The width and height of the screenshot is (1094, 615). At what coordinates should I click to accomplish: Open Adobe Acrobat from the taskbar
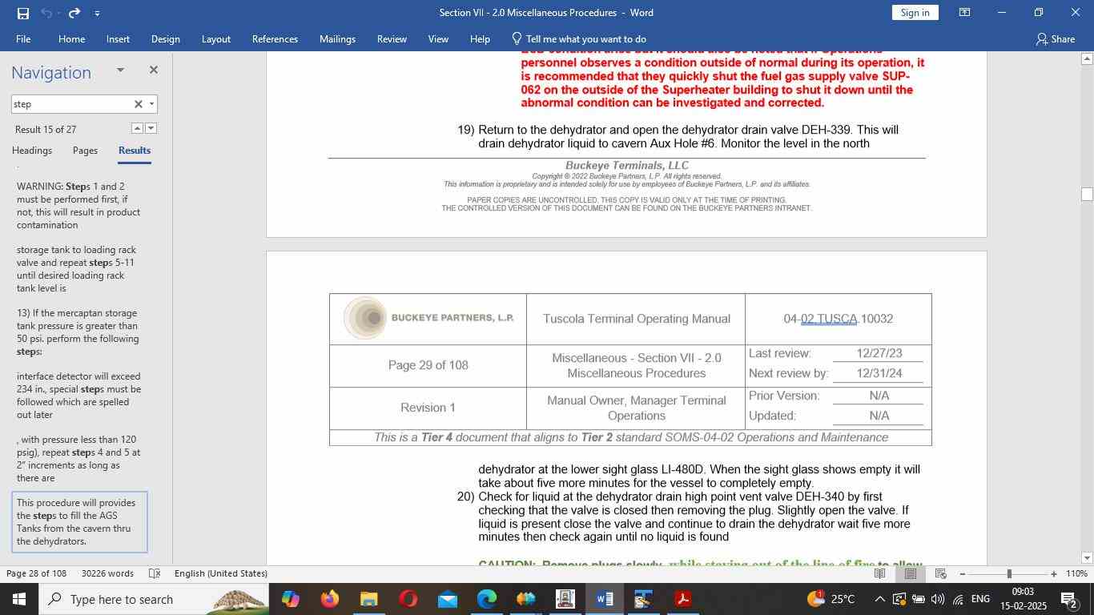click(683, 599)
